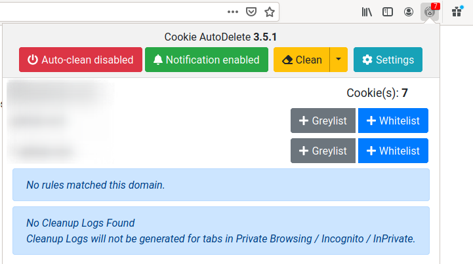473x264 pixels.
Task: Click inside the browser address bar
Action: coord(112,11)
